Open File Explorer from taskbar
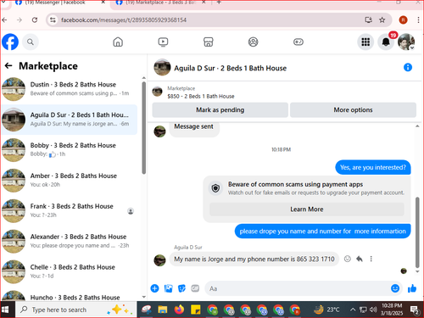Image resolution: width=424 pixels, height=318 pixels. tap(163, 310)
